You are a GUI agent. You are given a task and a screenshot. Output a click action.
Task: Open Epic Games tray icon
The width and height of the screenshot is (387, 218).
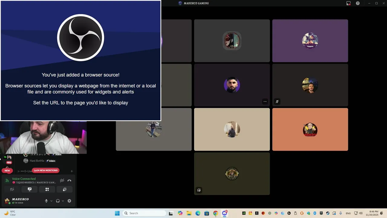click(321, 213)
